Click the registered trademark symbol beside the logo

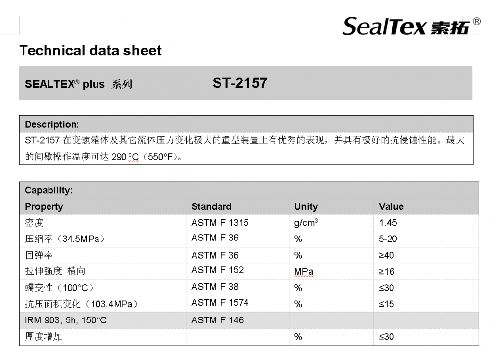point(477,21)
